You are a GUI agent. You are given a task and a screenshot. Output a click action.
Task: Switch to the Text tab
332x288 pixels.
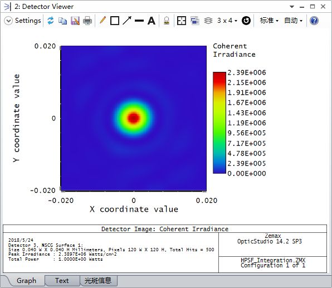[62, 281]
